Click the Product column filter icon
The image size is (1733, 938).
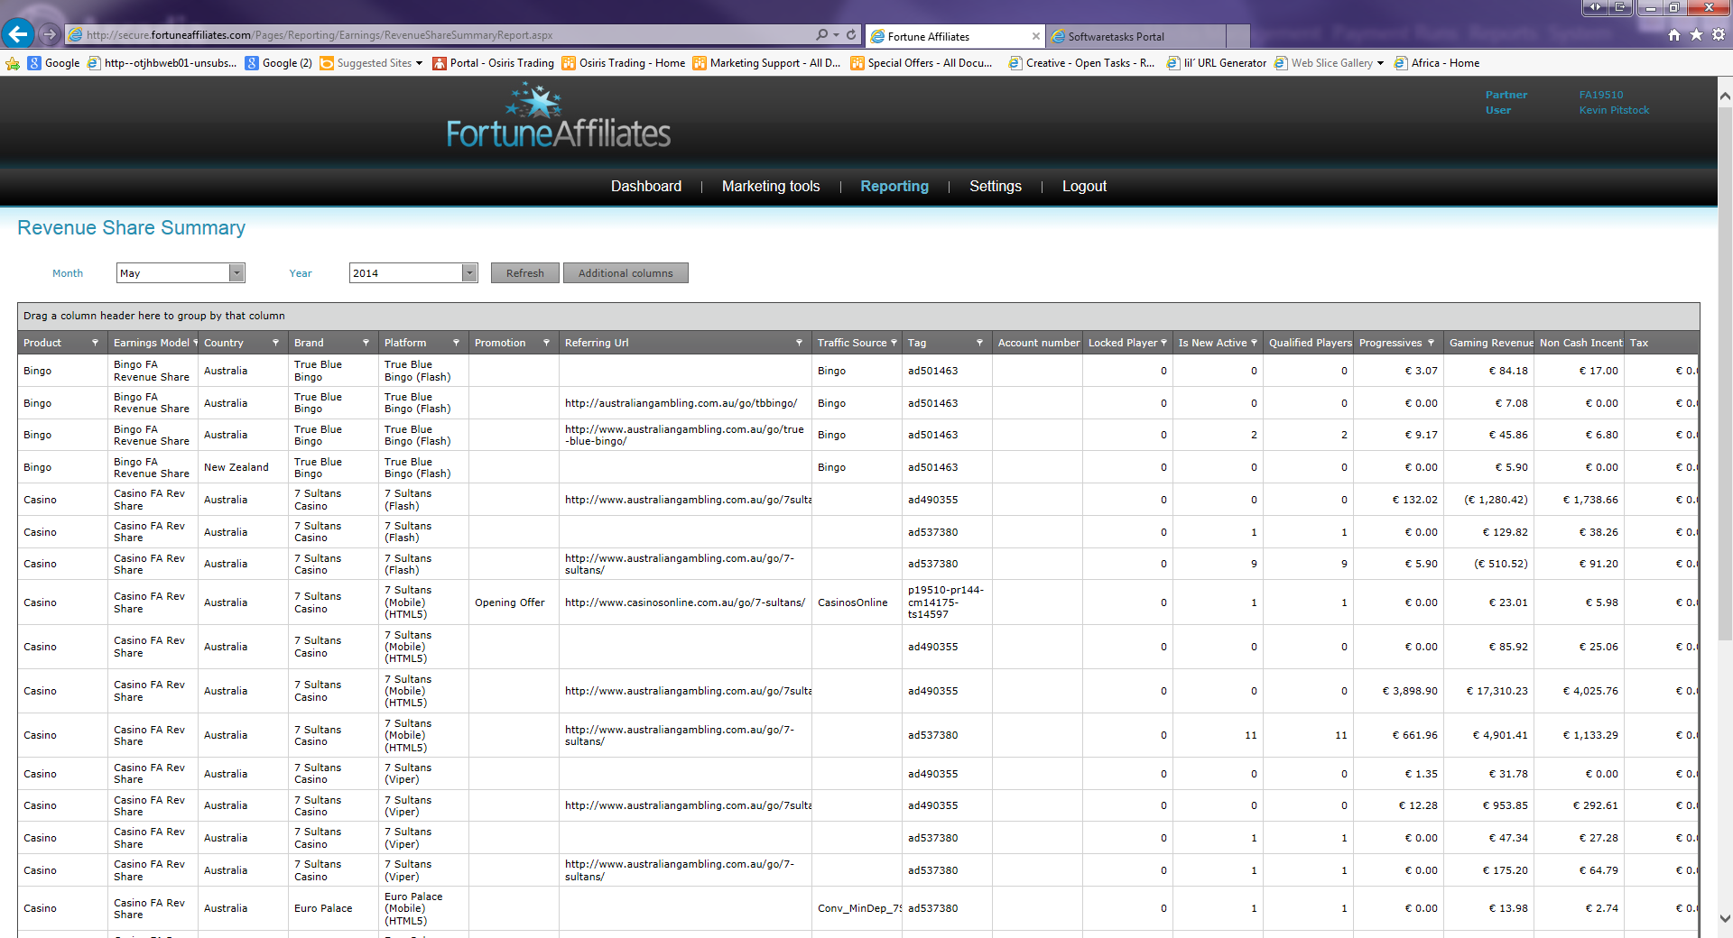(x=95, y=343)
